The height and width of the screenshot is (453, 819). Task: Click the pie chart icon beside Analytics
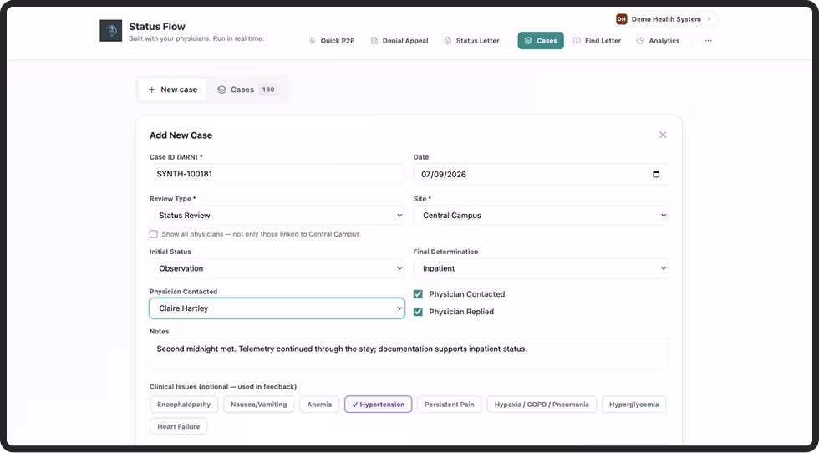click(x=640, y=41)
